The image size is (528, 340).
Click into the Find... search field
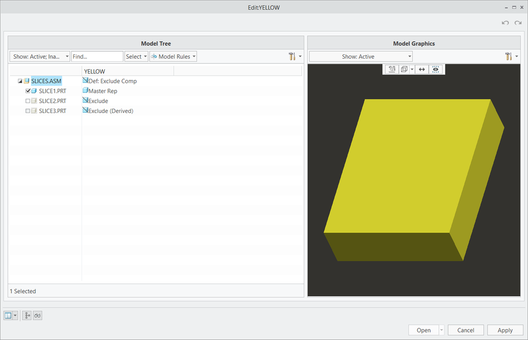[97, 56]
